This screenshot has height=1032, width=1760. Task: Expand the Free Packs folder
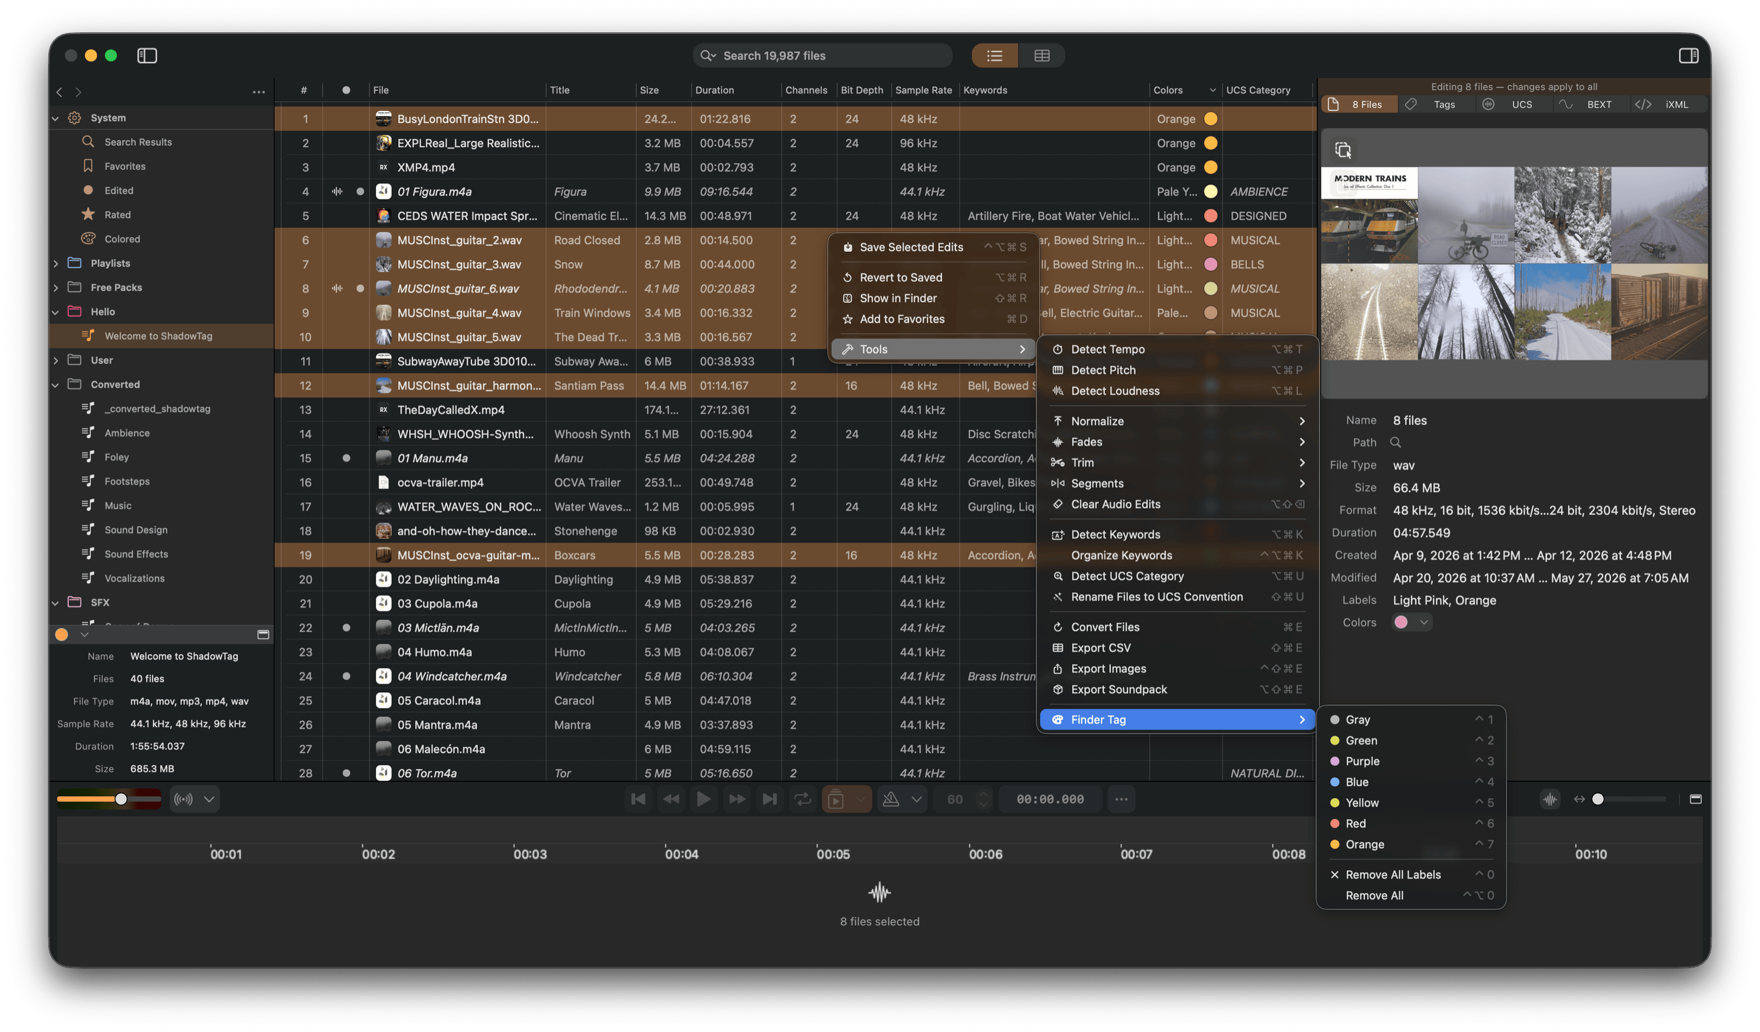point(56,288)
